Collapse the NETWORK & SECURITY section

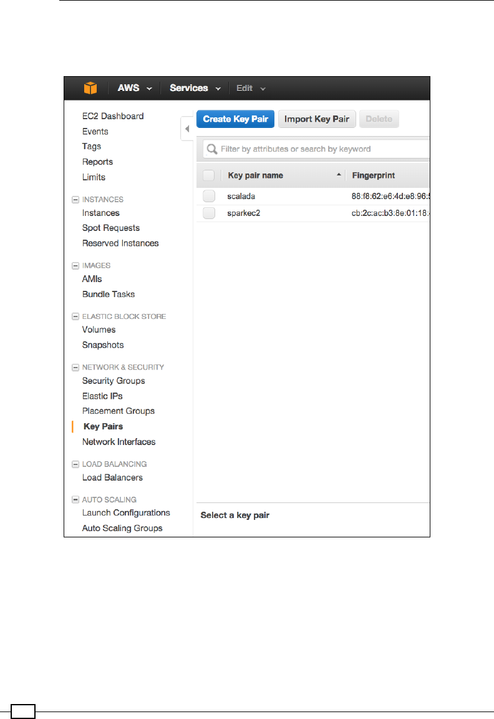pyautogui.click(x=75, y=367)
